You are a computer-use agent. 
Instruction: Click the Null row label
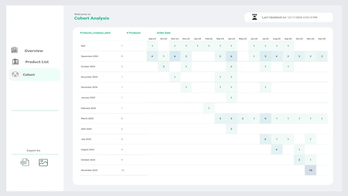click(83, 46)
